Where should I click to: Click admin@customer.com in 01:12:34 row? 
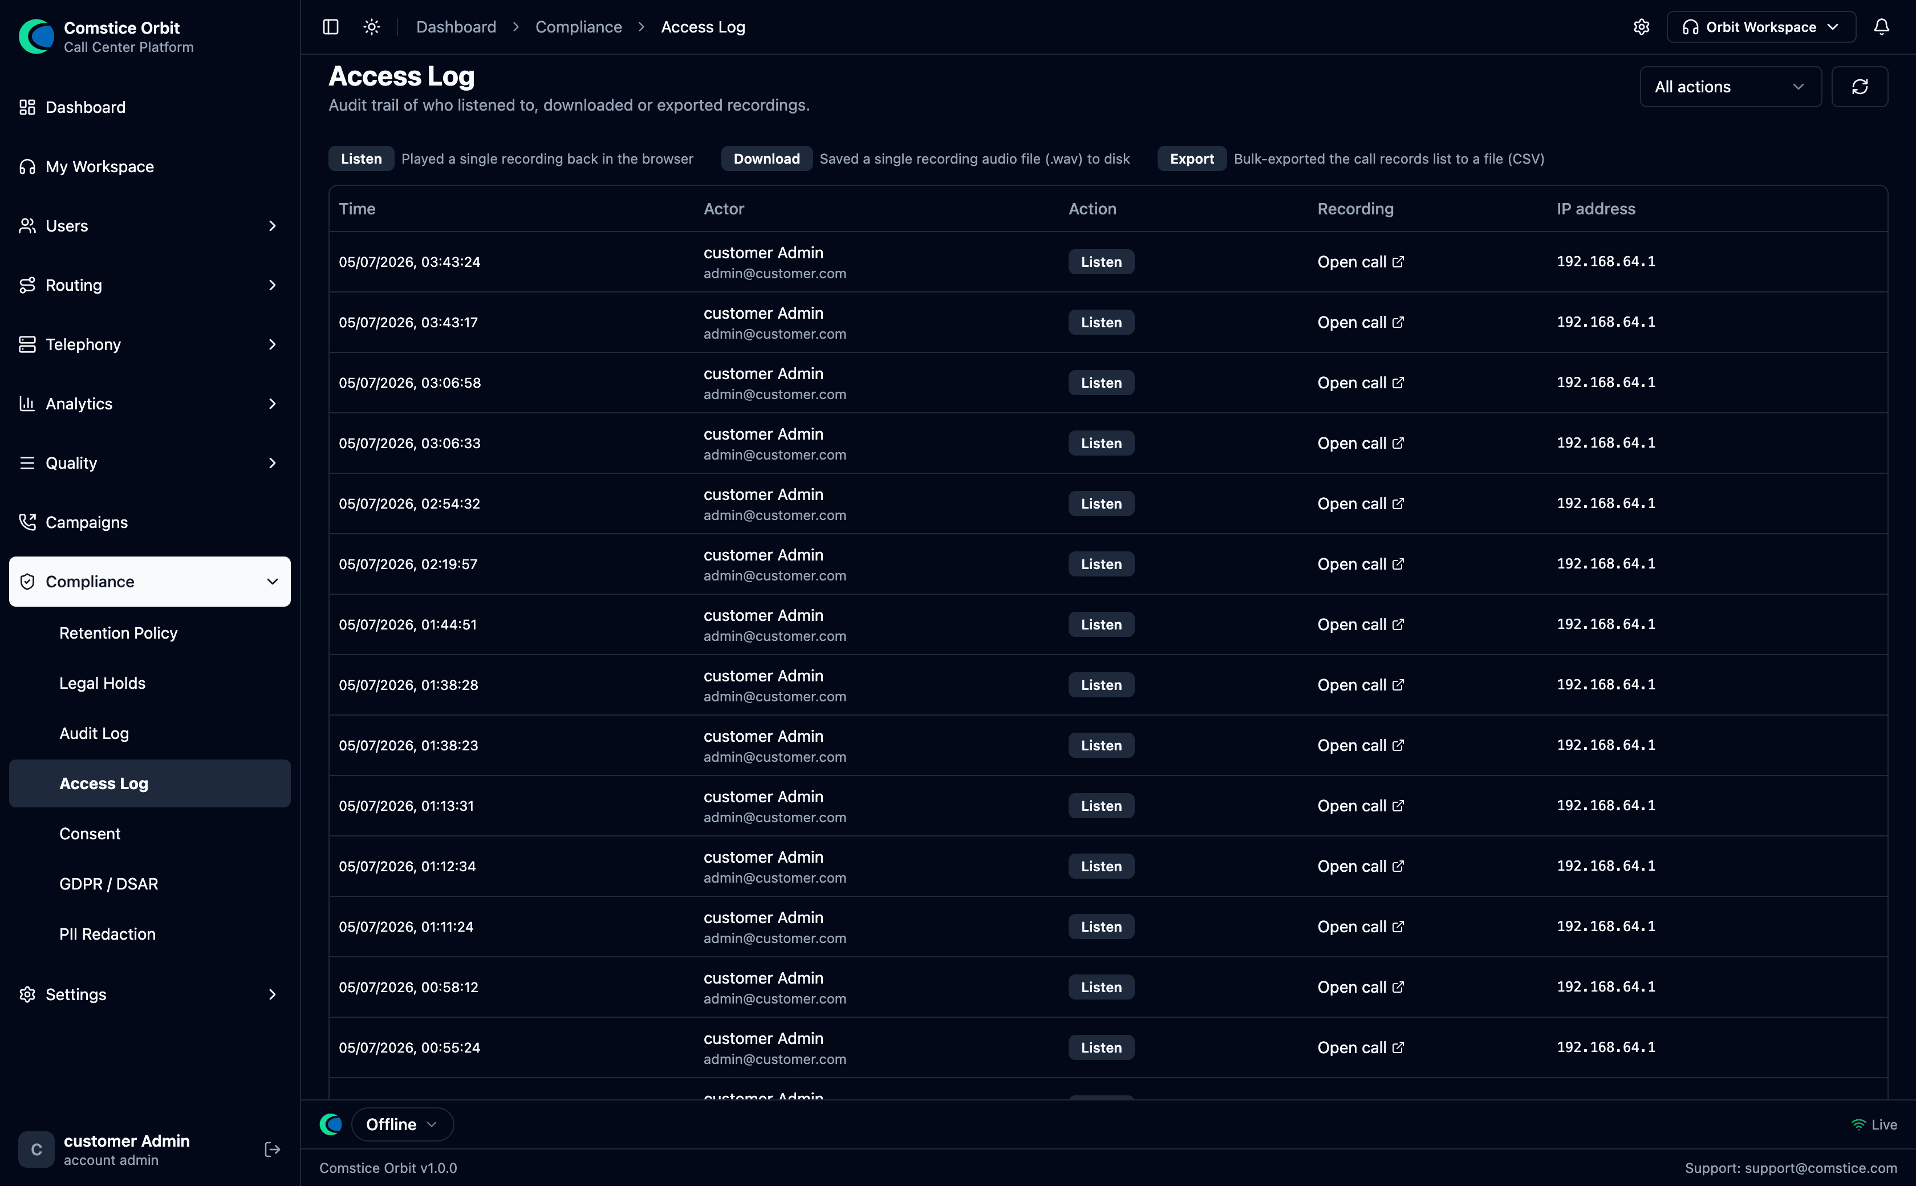[774, 878]
